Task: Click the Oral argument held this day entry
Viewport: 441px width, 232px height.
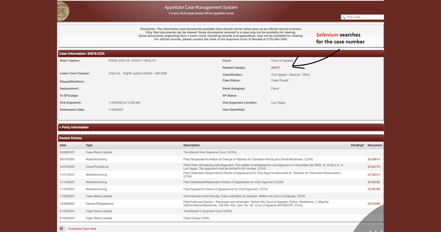Action: coord(244,196)
